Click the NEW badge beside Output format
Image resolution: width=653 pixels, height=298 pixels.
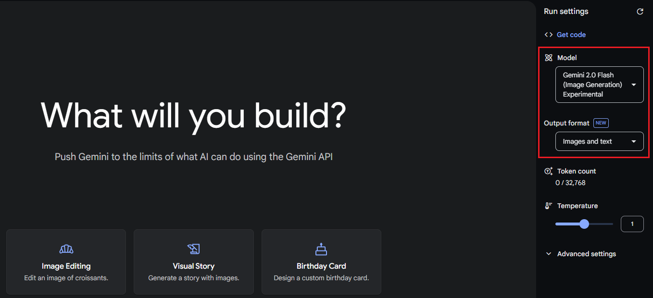(601, 123)
